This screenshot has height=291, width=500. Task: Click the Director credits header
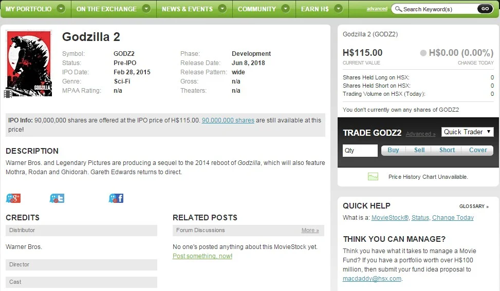pos(81,264)
